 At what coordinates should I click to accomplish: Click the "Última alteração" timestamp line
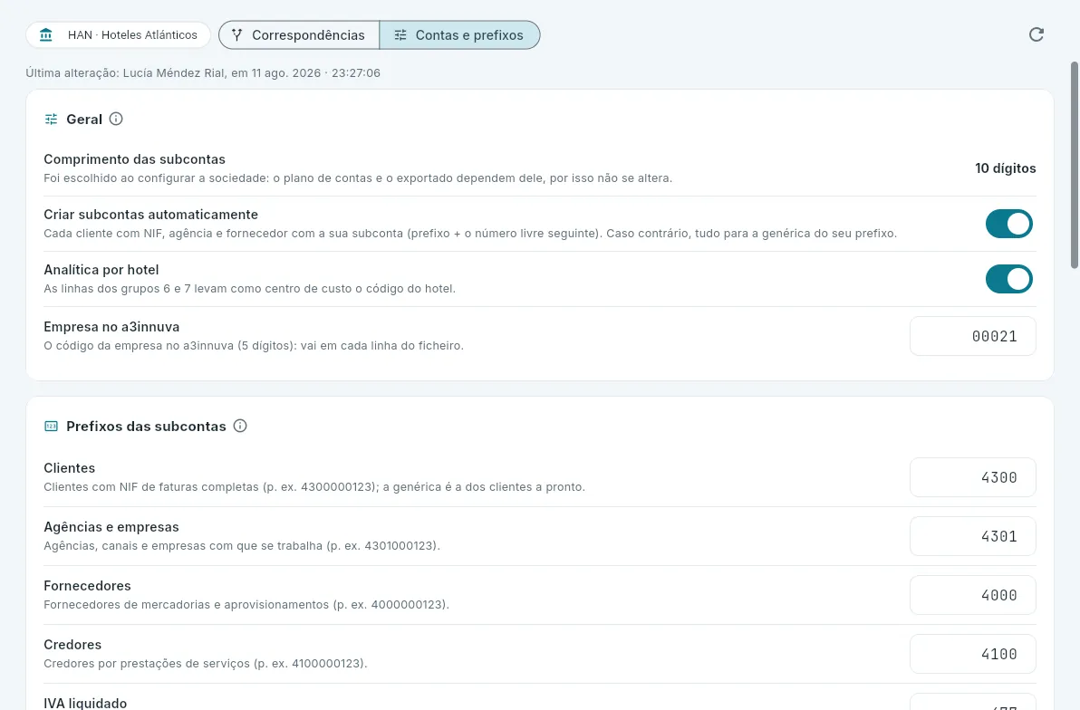click(x=203, y=73)
